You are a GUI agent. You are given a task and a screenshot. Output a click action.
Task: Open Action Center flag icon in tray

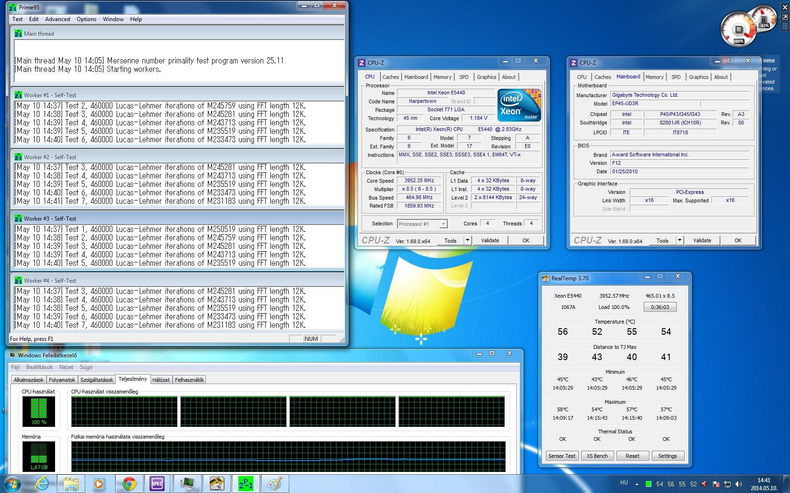click(716, 484)
